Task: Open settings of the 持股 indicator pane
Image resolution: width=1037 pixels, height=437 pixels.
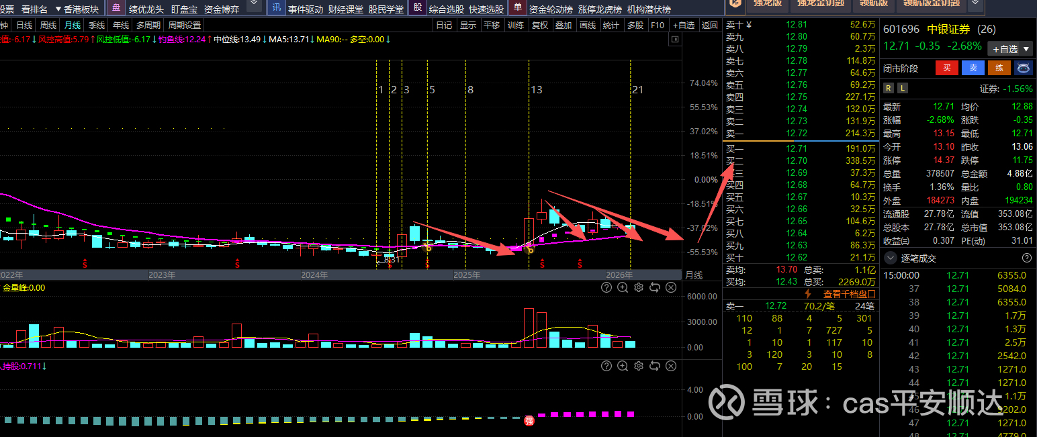Action: [x=639, y=366]
